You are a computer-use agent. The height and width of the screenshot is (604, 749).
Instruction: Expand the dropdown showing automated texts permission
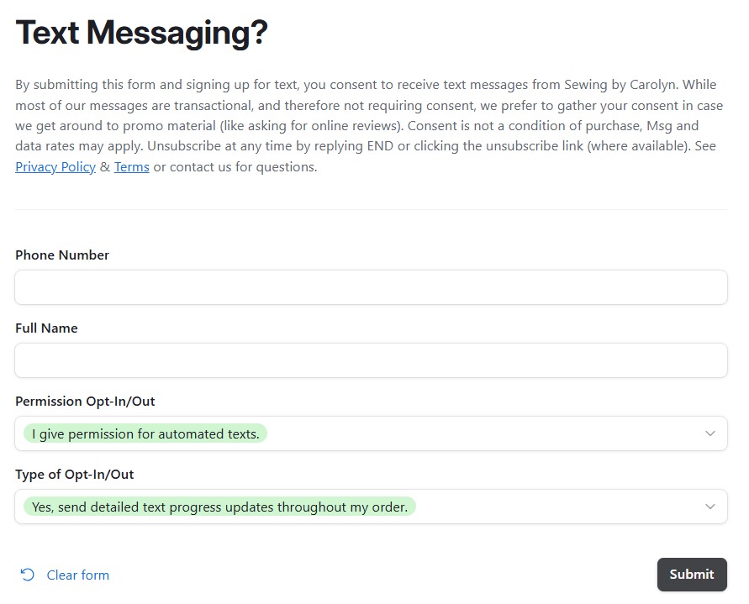371,433
